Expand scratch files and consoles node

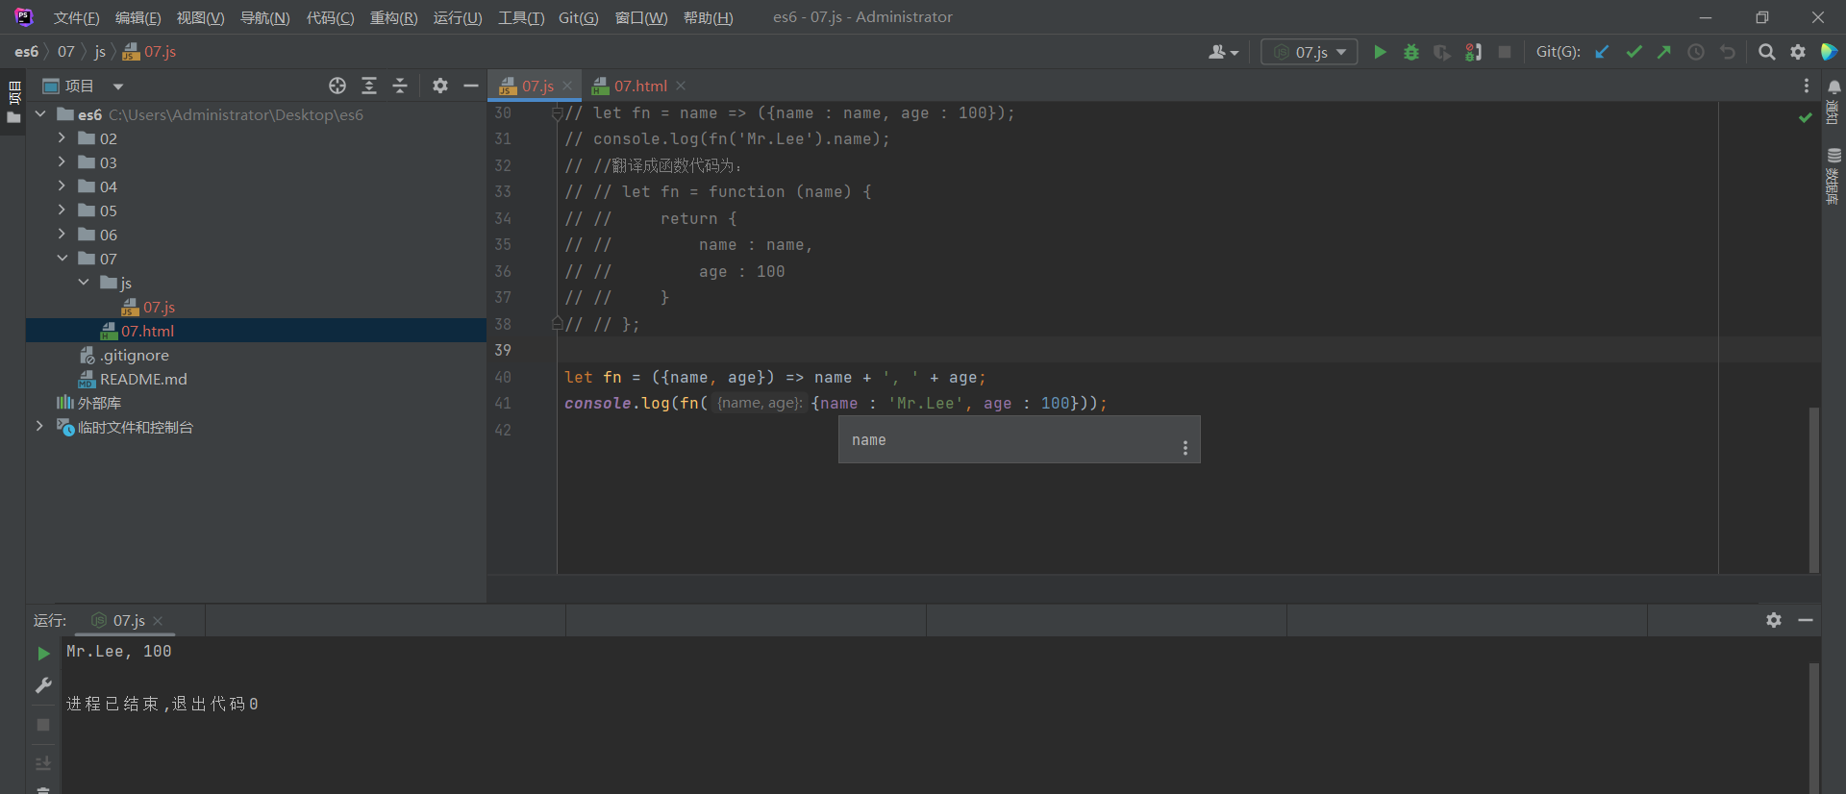tap(39, 427)
